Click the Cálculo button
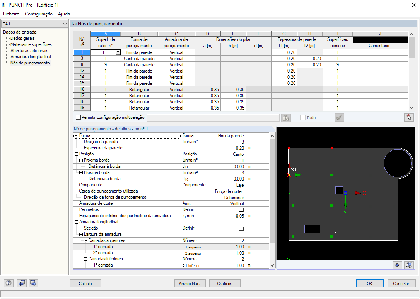This screenshot has width=420, height=299. pos(85,284)
